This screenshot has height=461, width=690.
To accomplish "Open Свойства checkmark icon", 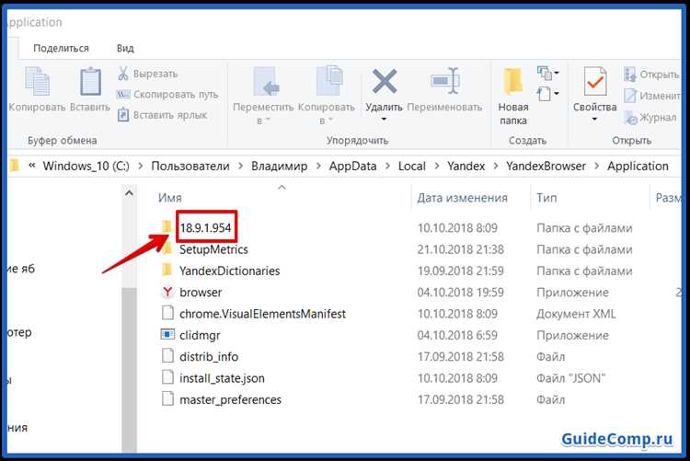I will tap(595, 81).
